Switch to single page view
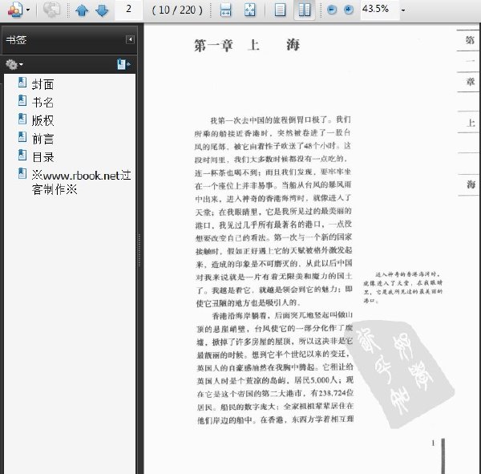 tap(280, 10)
